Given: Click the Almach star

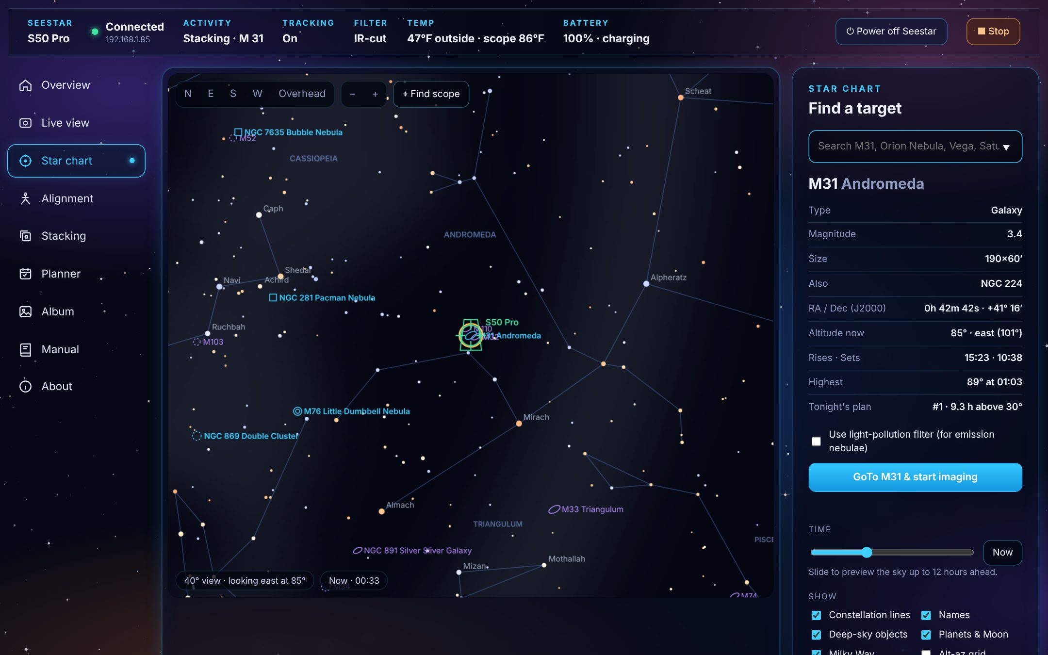Looking at the screenshot, I should pyautogui.click(x=382, y=511).
